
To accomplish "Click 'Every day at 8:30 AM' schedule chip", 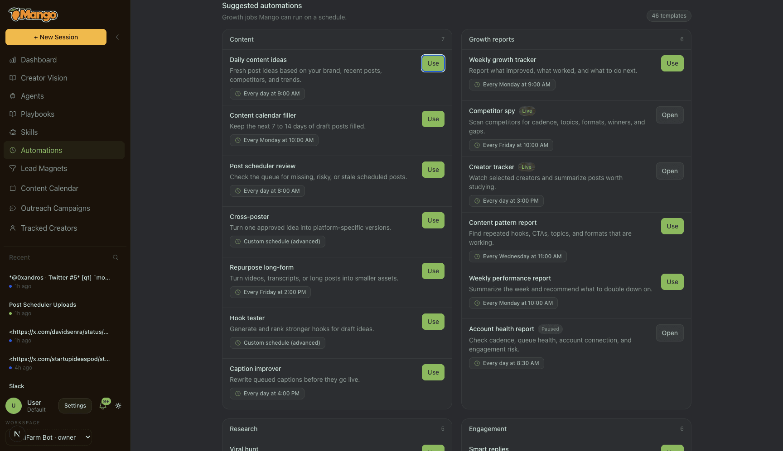I will [507, 363].
